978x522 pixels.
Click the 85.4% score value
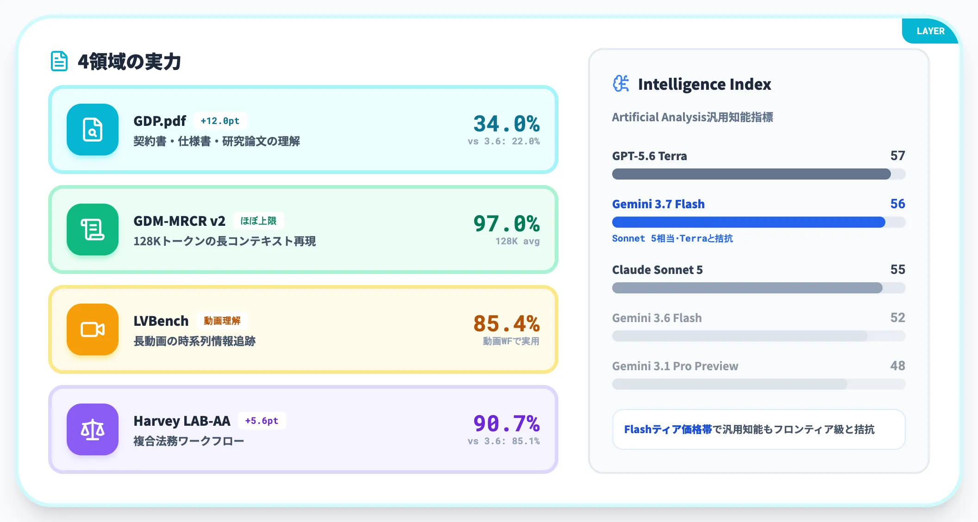coord(506,324)
